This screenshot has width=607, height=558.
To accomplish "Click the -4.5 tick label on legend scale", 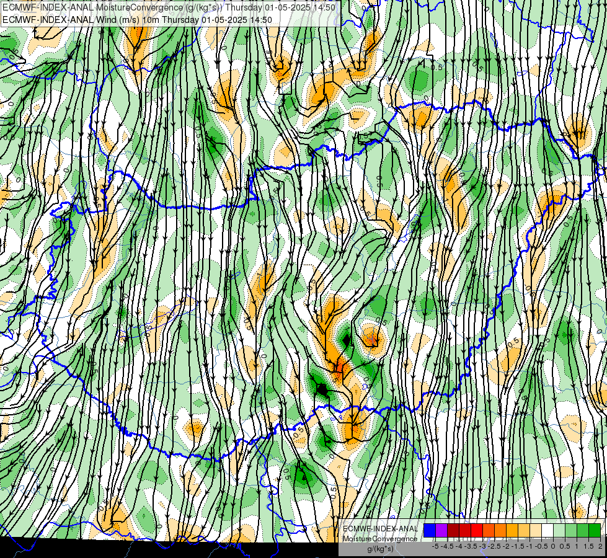I will pos(447,546).
